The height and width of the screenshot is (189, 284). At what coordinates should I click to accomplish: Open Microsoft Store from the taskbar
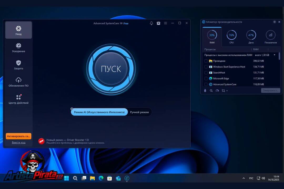pos(110,178)
